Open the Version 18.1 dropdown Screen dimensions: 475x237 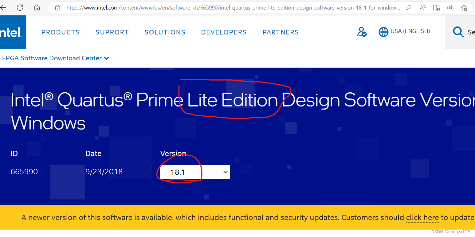pyautogui.click(x=195, y=172)
